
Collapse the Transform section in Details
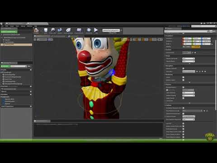[x=165, y=36]
